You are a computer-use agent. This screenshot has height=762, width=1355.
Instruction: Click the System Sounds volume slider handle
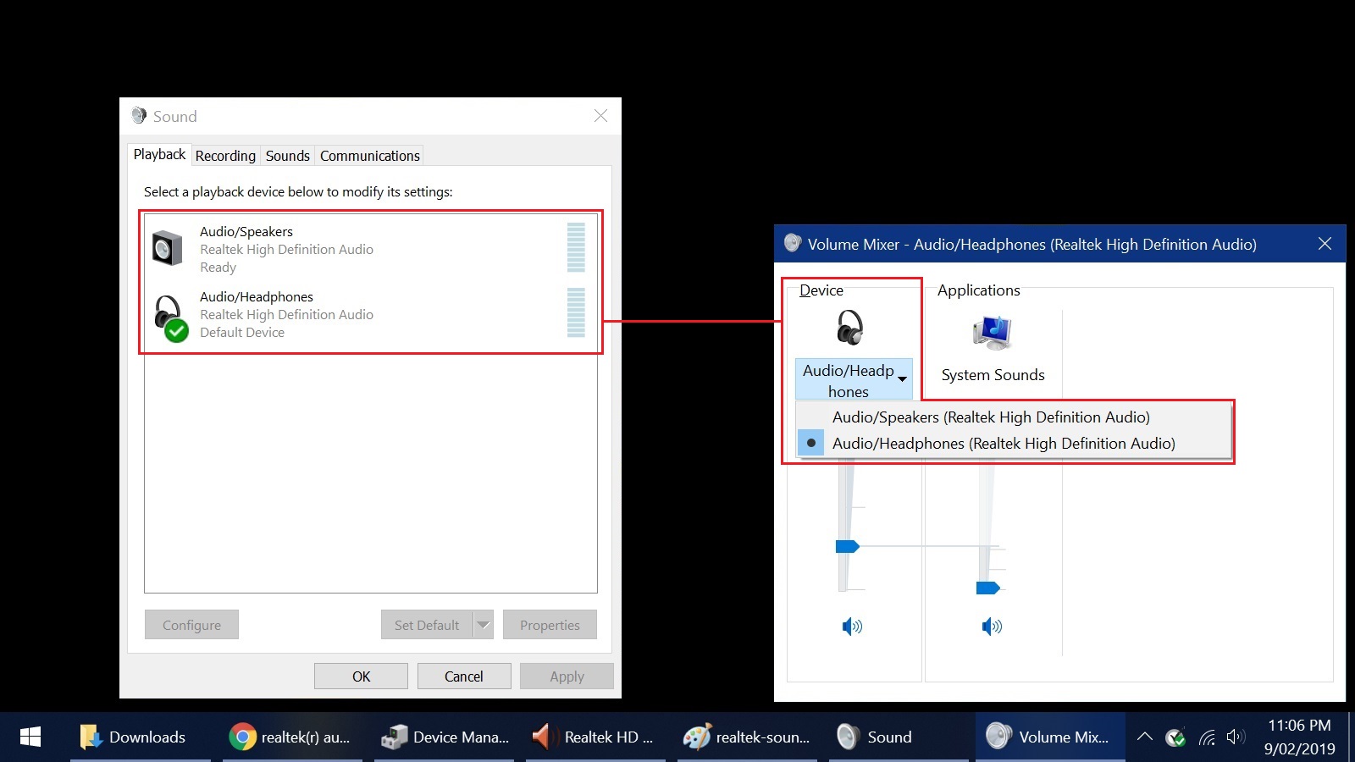click(x=987, y=588)
